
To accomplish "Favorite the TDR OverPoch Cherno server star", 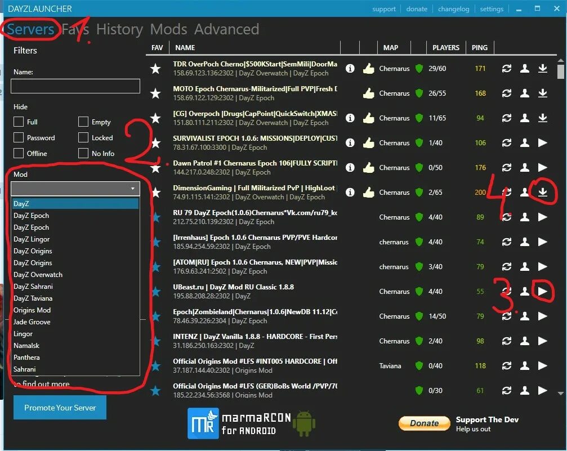I will tap(155, 68).
